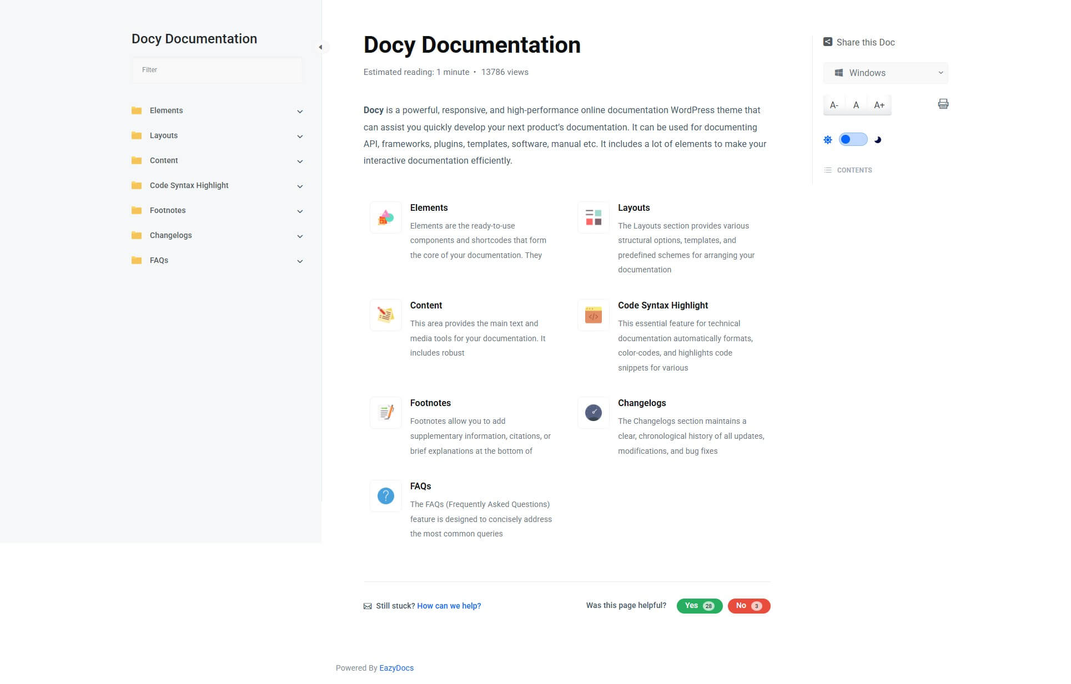Expand the Footnotes section chevron
Image resolution: width=1071 pixels, height=684 pixels.
[300, 211]
